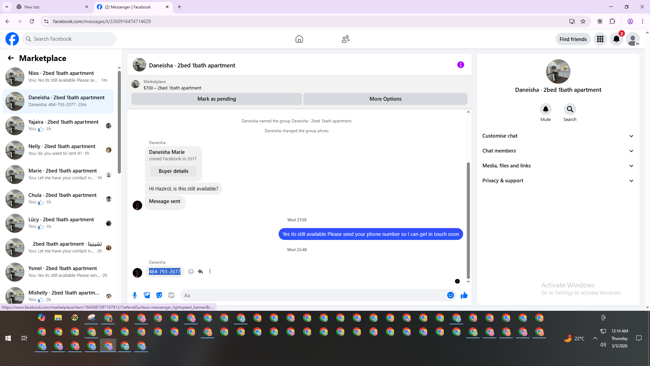View site information icon in address bar

[x=46, y=21]
